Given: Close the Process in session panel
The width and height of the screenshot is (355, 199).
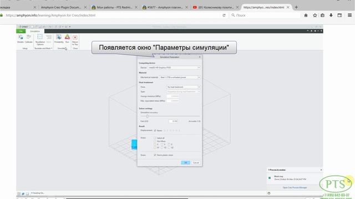Looking at the screenshot, I should tap(321, 170).
